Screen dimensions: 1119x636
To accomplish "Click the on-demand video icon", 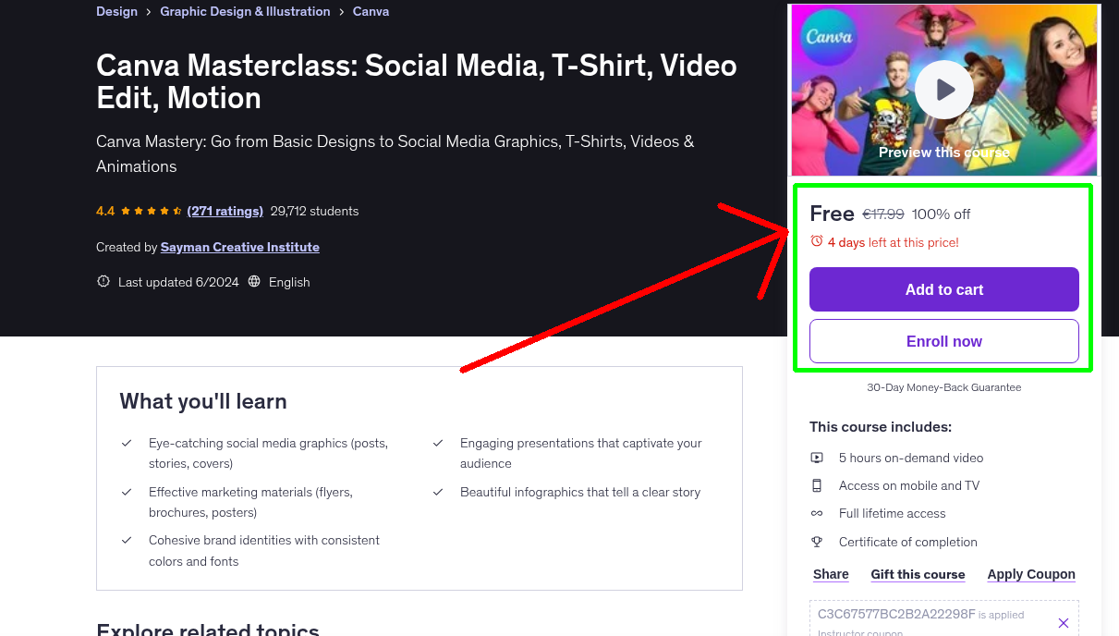I will (817, 457).
